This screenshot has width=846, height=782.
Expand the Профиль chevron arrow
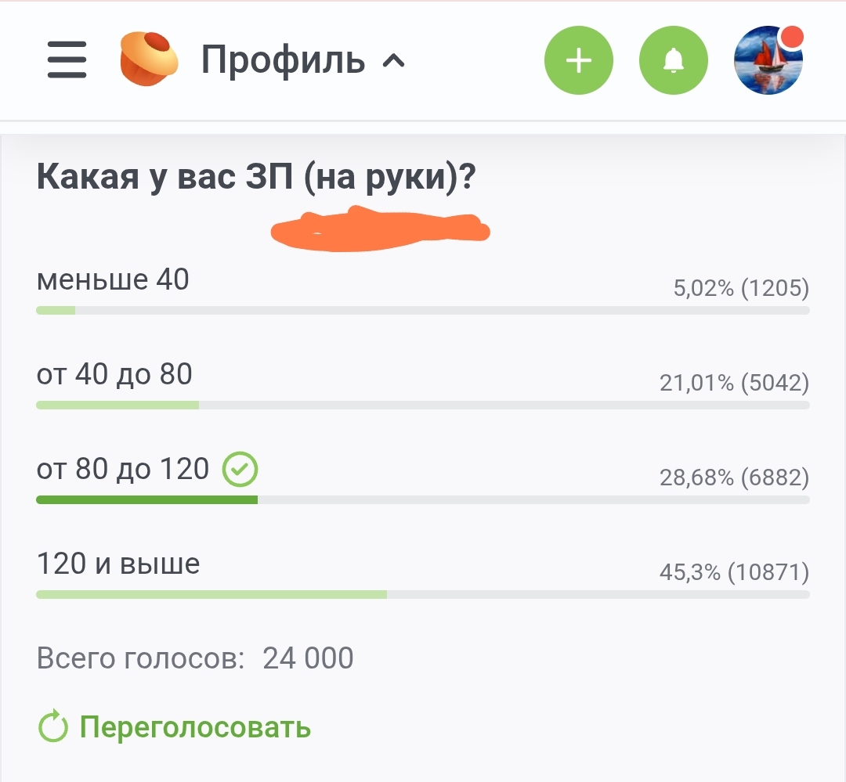[x=393, y=61]
